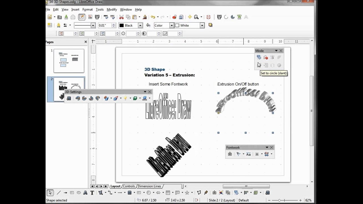The image size is (363, 204).
Task: Toggle Shadow icon on line toolbar
Action: pos(210,25)
